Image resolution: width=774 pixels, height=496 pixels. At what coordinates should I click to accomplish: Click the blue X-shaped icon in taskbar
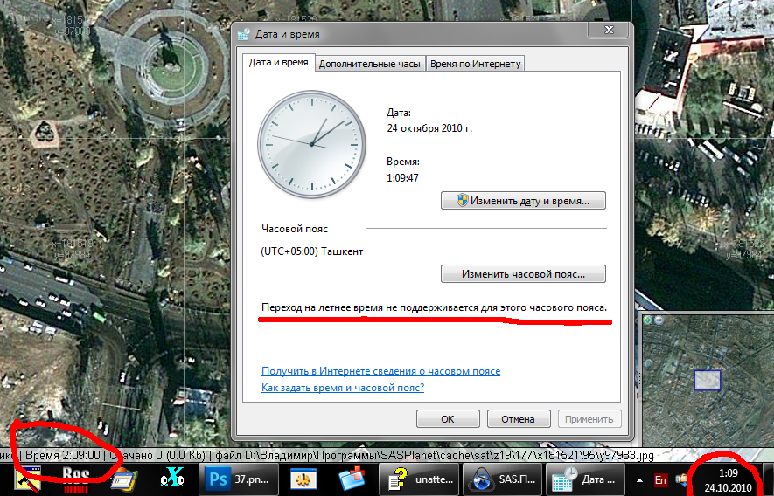[x=173, y=479]
